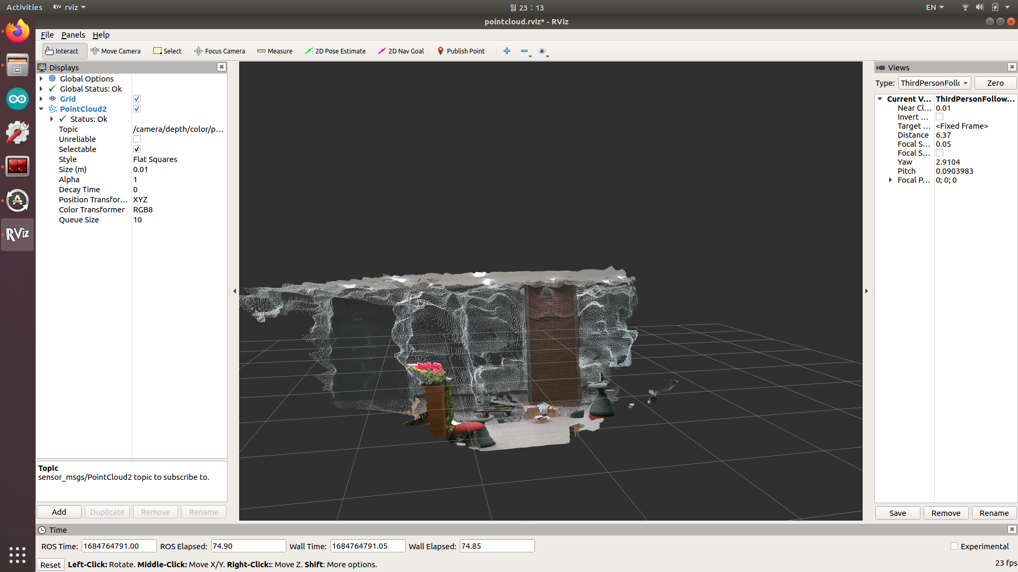Collapse the PointCloud2 display entry

(41, 109)
